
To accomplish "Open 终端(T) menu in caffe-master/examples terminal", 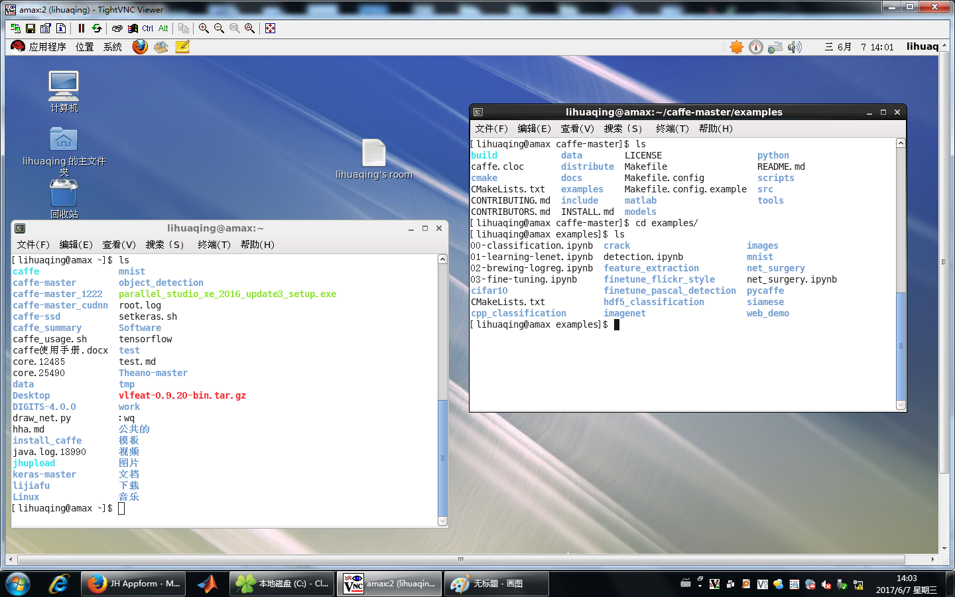I will [x=672, y=129].
